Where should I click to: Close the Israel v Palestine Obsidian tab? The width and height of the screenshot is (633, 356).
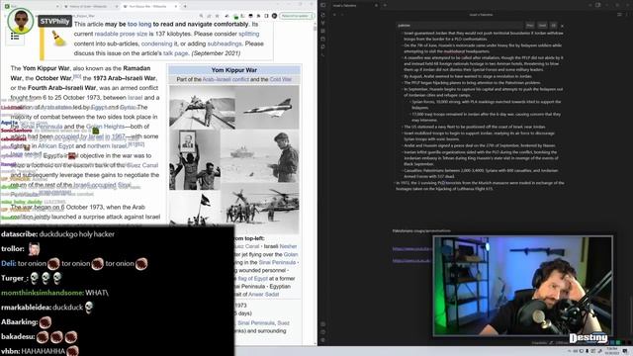coord(376,5)
